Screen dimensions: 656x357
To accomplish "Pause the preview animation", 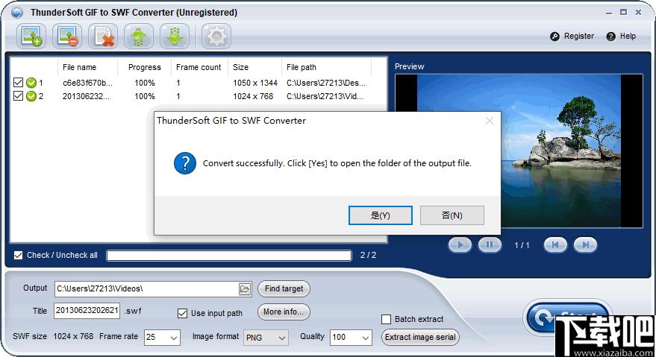I will tap(490, 245).
